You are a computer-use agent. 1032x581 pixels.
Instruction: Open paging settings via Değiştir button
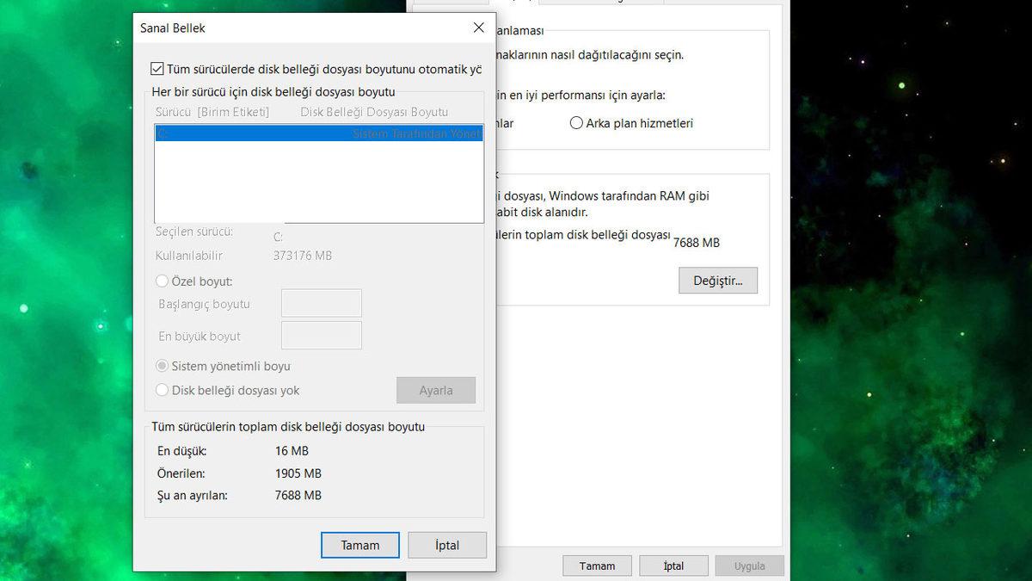click(x=717, y=280)
